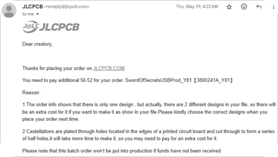The width and height of the screenshot is (278, 157).
Task: Click the "Dear creatory," greeting line
Action: pyautogui.click(x=37, y=44)
